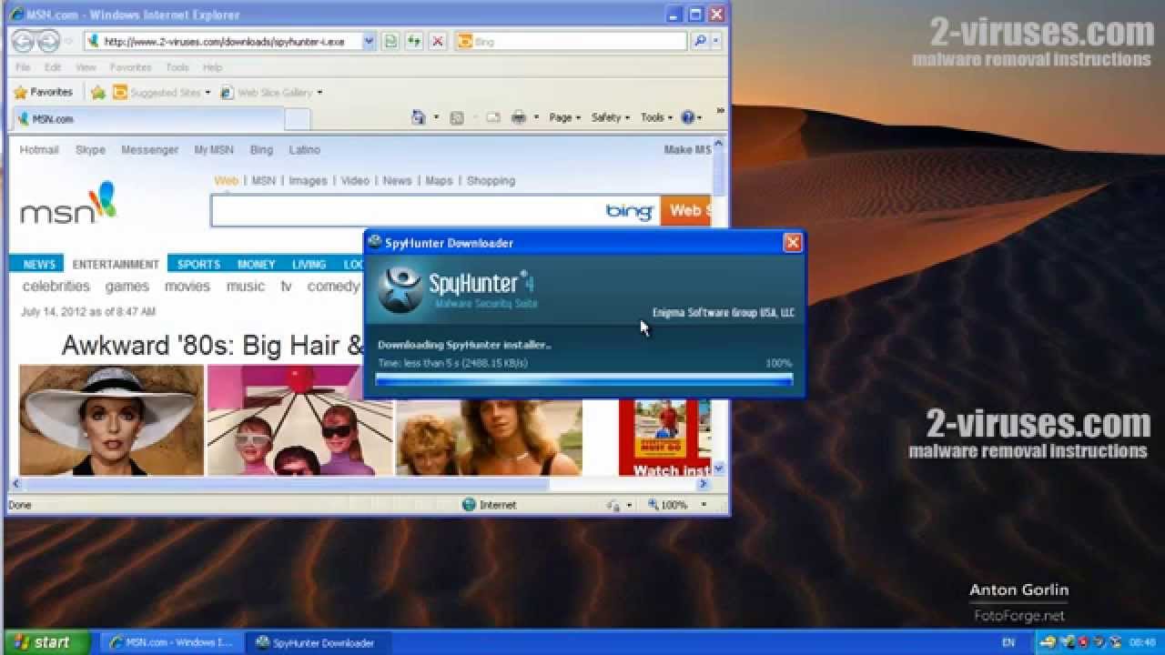Click the red shield security tray icon

tap(1084, 642)
